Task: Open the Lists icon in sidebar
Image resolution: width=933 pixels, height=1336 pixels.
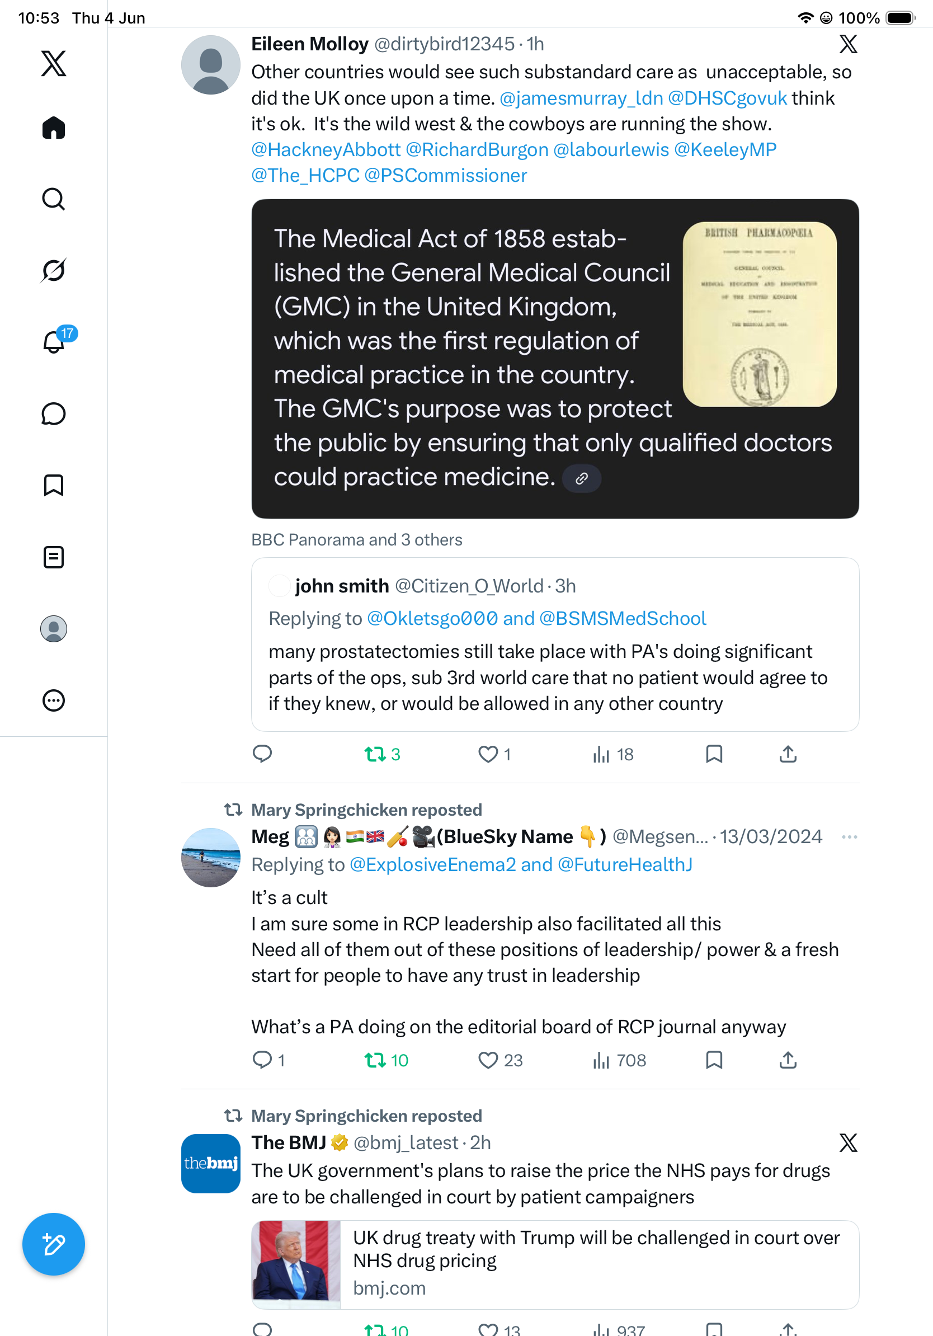Action: point(54,557)
